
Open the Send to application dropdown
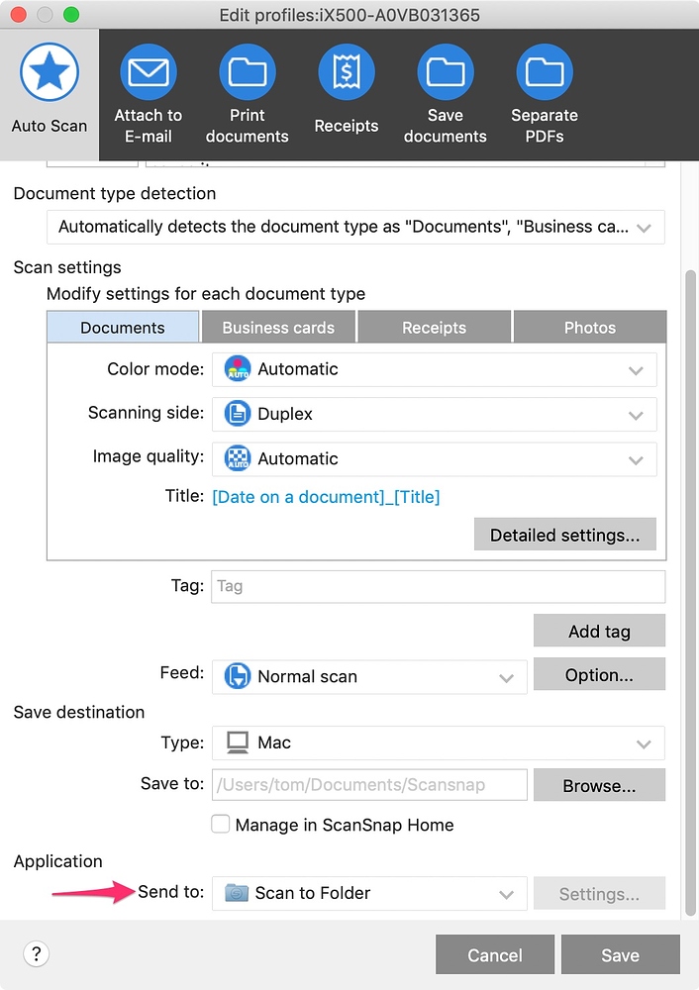[x=368, y=893]
